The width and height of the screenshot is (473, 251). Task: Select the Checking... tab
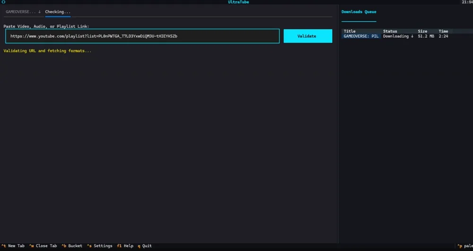(58, 12)
